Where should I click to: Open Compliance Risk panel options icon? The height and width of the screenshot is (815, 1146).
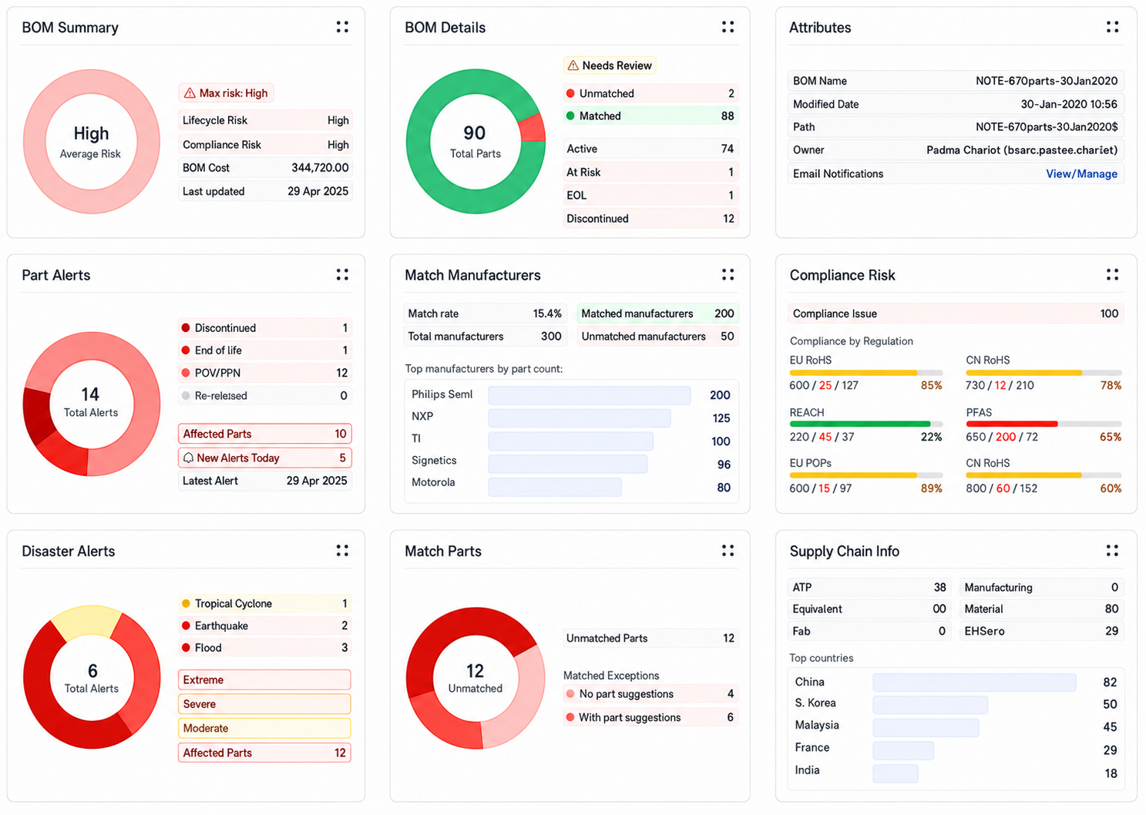pos(1112,274)
